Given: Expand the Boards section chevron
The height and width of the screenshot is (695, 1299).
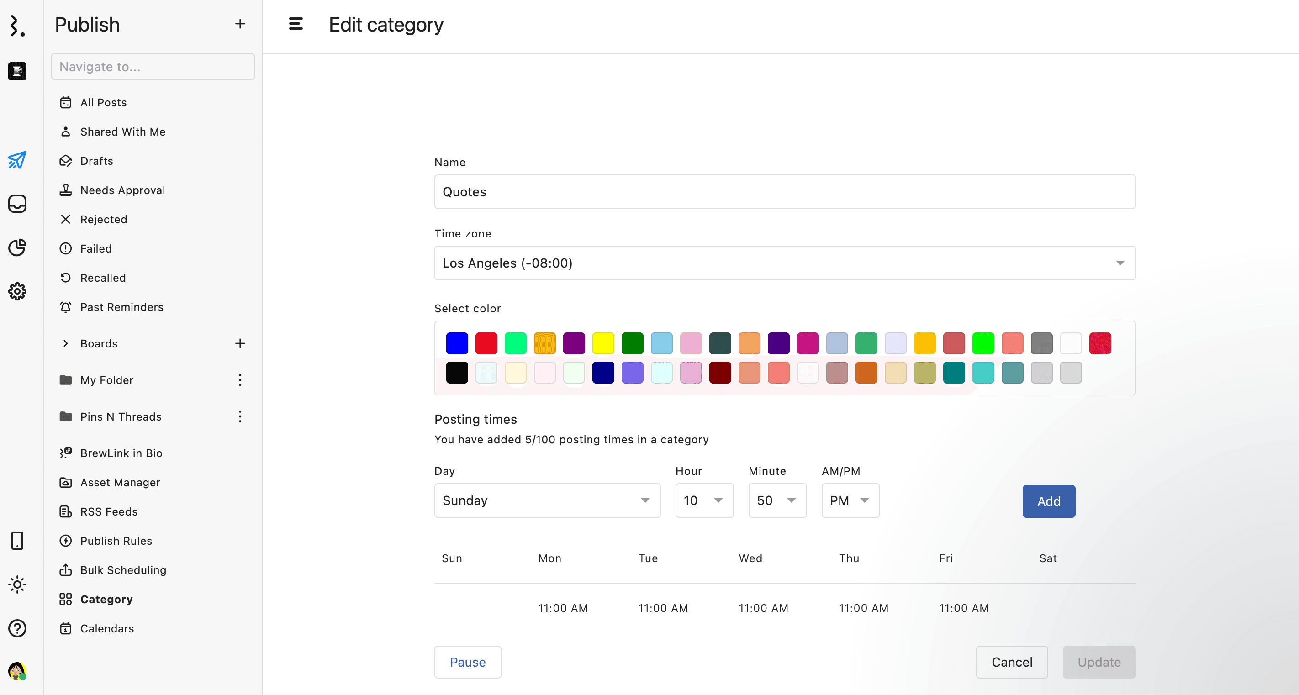Looking at the screenshot, I should 66,344.
